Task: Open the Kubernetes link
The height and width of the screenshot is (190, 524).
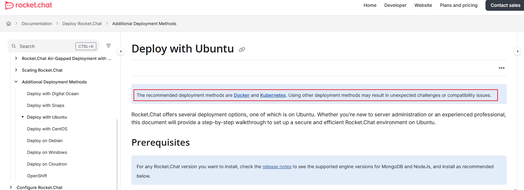Action: 273,95
